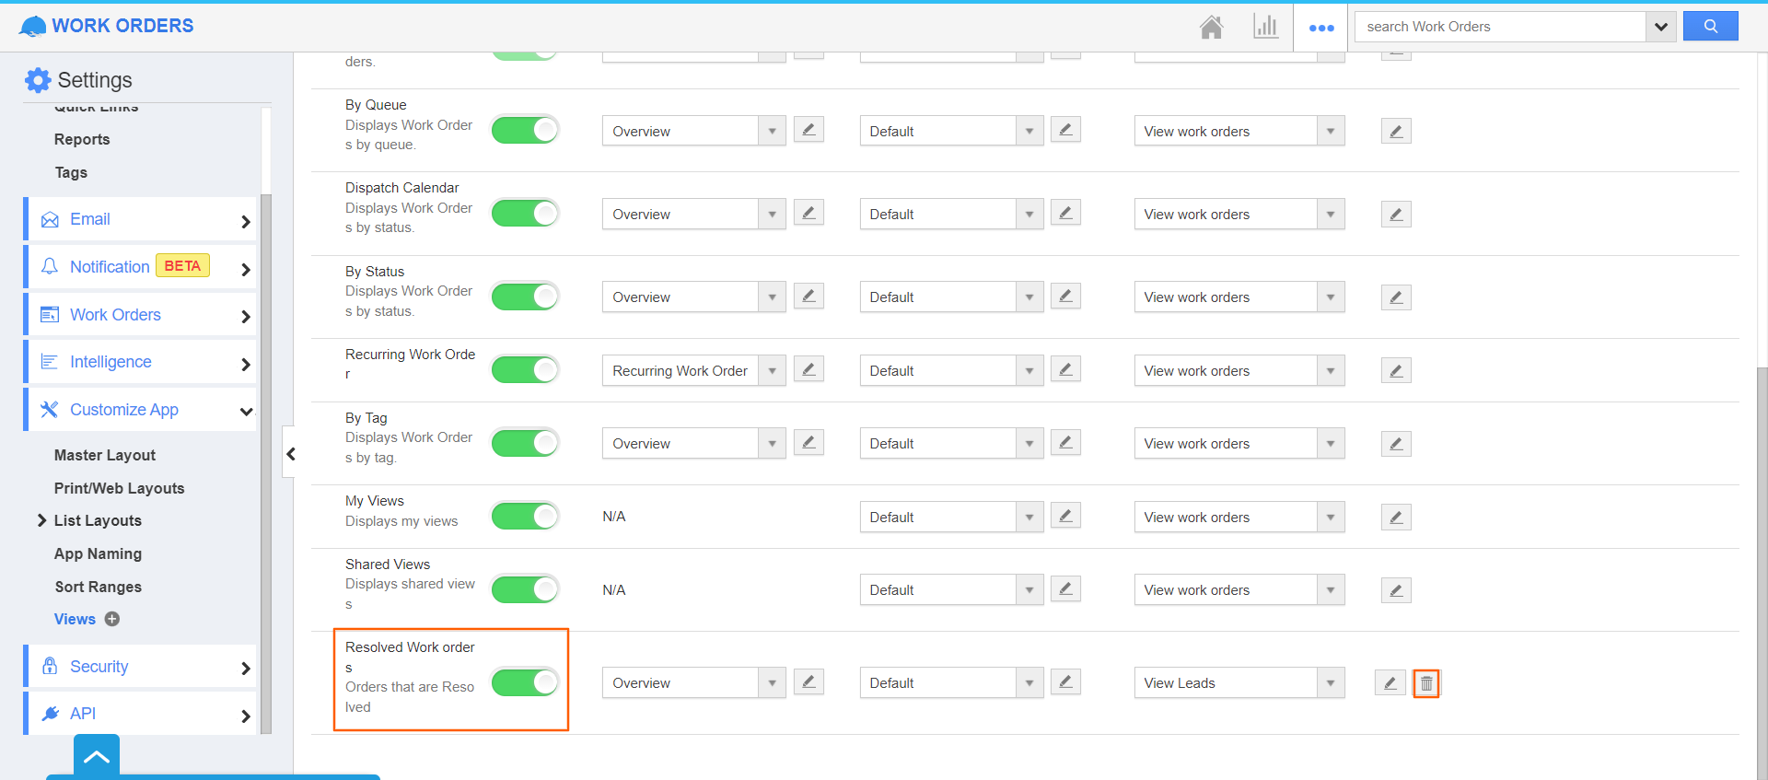Edit My Views row pencil

click(1396, 518)
